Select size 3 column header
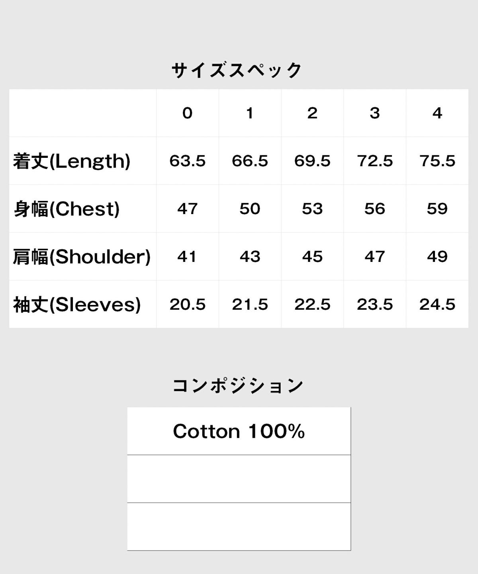478x574 pixels. 375,113
